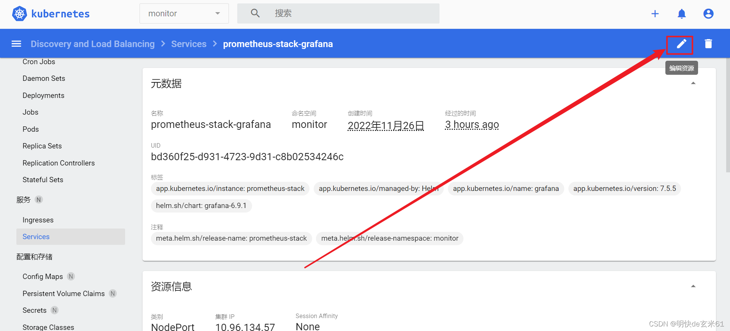Click the meta.helm.sh/release-namespace annotation chip
The image size is (730, 331).
click(390, 238)
